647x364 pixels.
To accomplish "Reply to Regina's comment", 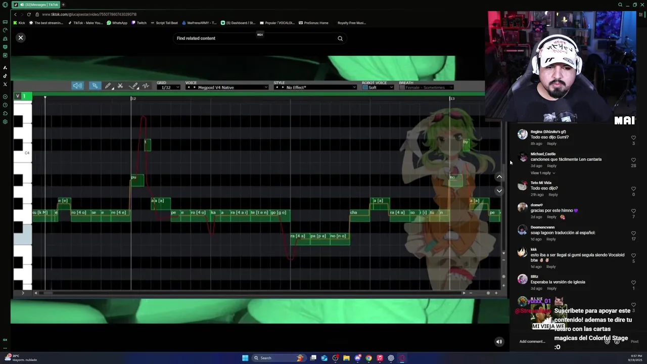I will pyautogui.click(x=551, y=144).
